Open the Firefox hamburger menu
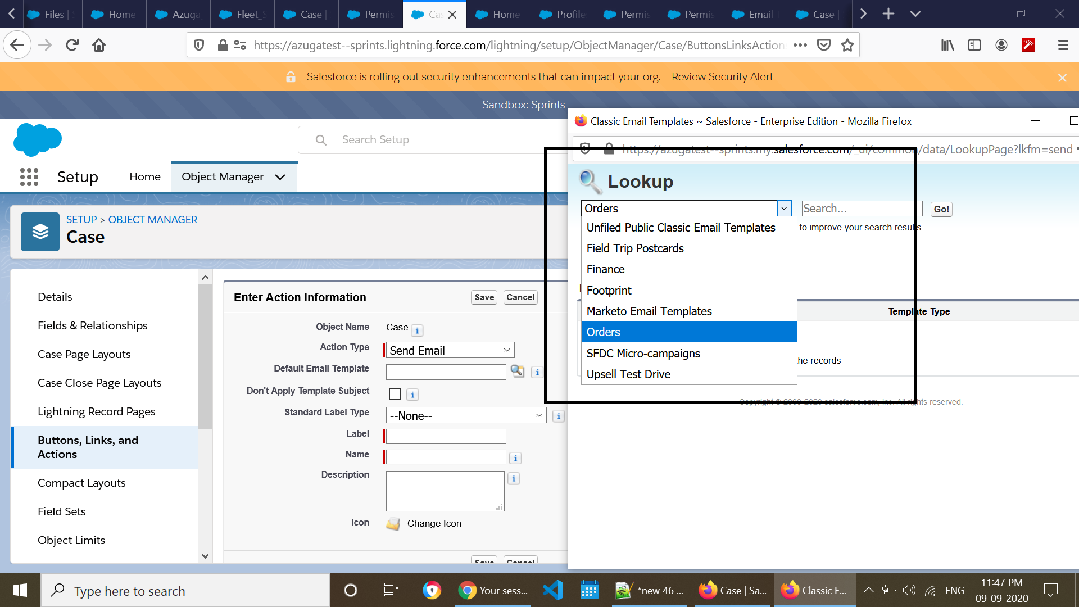 tap(1063, 45)
